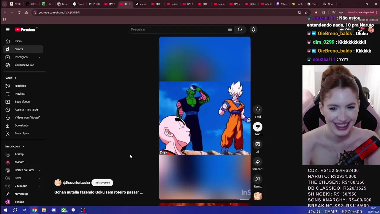
Task: Open the comments of the Short
Action: click(x=258, y=144)
